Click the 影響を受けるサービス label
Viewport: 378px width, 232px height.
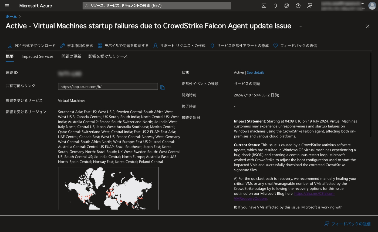[24, 100]
